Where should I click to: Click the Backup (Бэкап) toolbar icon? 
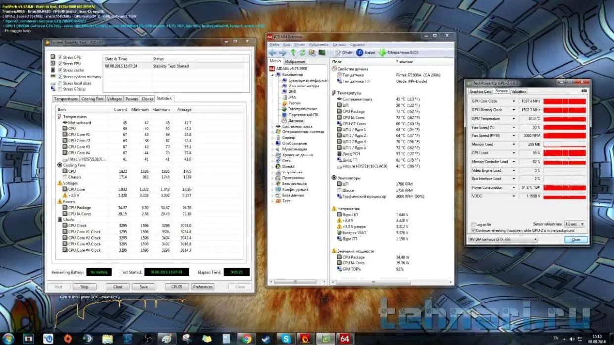coord(360,52)
